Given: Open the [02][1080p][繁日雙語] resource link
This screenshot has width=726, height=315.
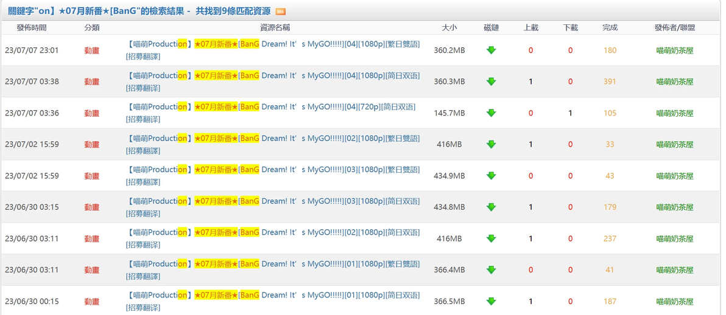Looking at the screenshot, I should point(273,145).
